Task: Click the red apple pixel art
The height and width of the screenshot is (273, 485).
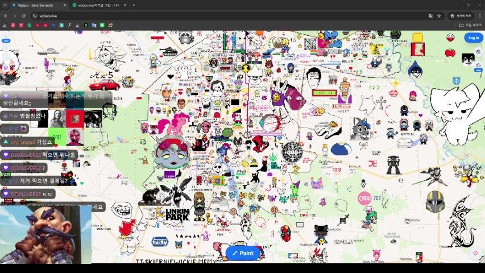Action: tap(450, 53)
